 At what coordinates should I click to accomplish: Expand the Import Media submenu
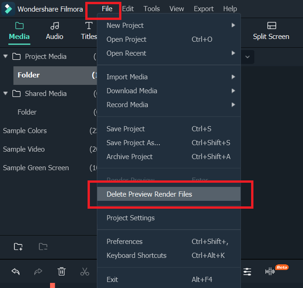coord(169,77)
